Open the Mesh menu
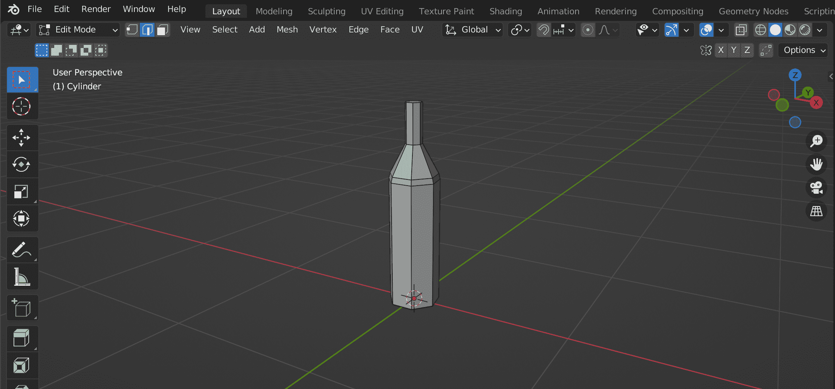This screenshot has width=835, height=389. (287, 30)
